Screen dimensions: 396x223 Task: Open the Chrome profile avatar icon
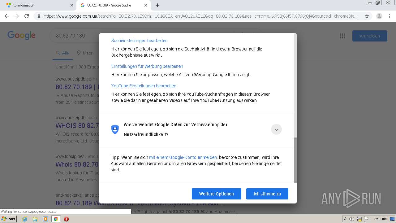pos(379,16)
